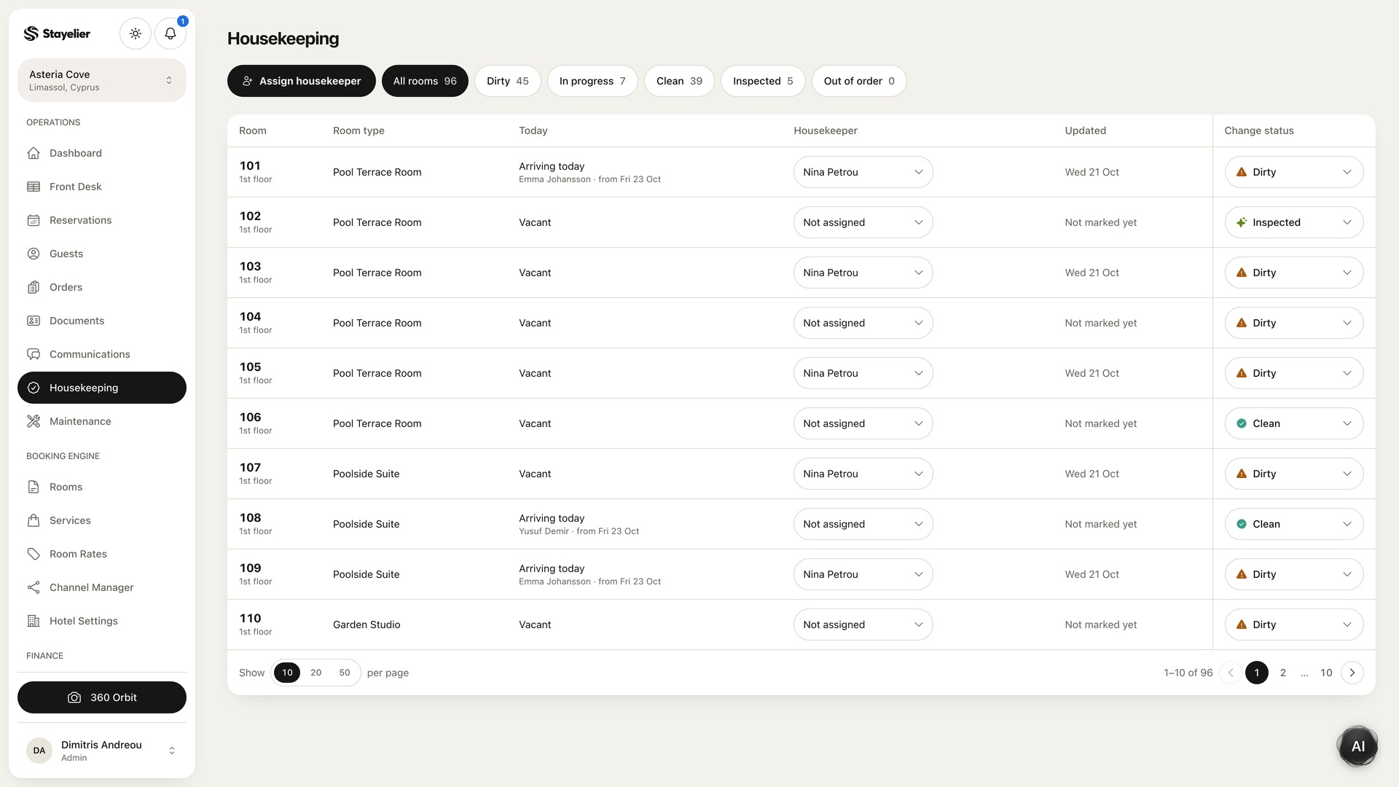The image size is (1399, 787).
Task: Go to page 2 of rooms
Action: click(1283, 673)
